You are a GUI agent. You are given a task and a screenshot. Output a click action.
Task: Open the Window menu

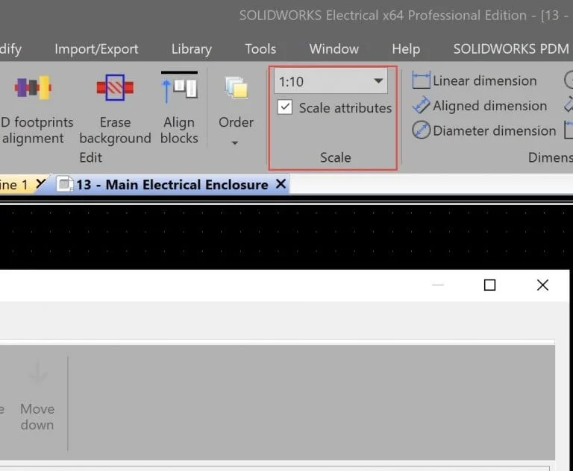pos(334,48)
